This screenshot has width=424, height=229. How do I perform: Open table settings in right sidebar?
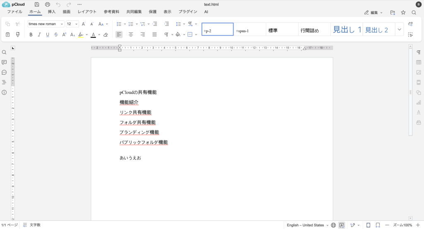(x=419, y=62)
